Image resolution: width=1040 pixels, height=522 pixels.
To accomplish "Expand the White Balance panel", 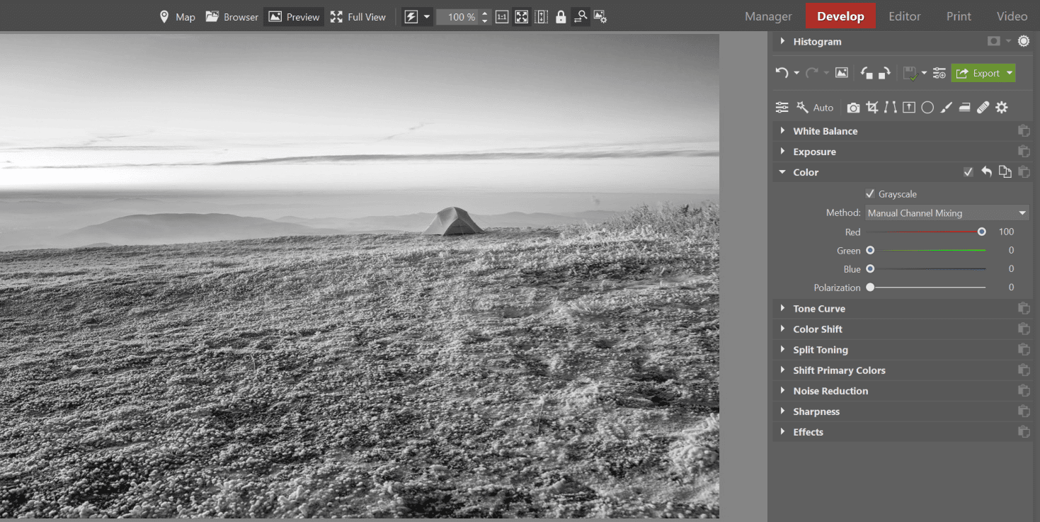I will pos(825,131).
